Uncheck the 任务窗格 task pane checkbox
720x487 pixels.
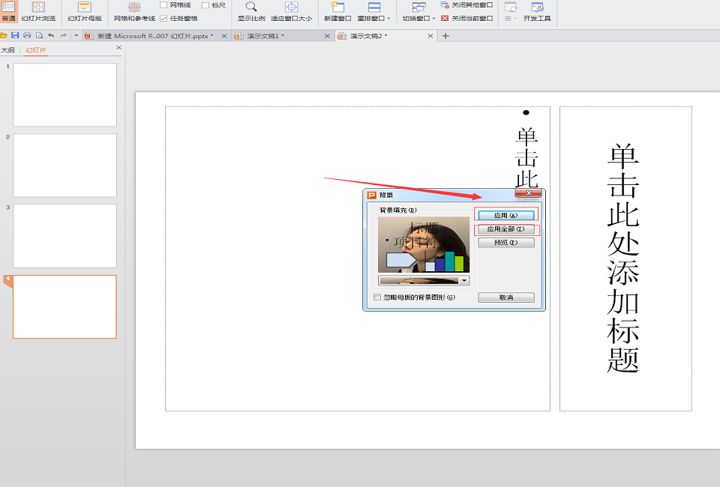click(x=163, y=18)
